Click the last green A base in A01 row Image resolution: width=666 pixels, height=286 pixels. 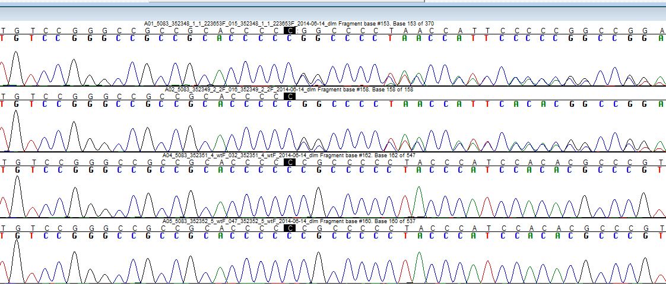coord(661,38)
